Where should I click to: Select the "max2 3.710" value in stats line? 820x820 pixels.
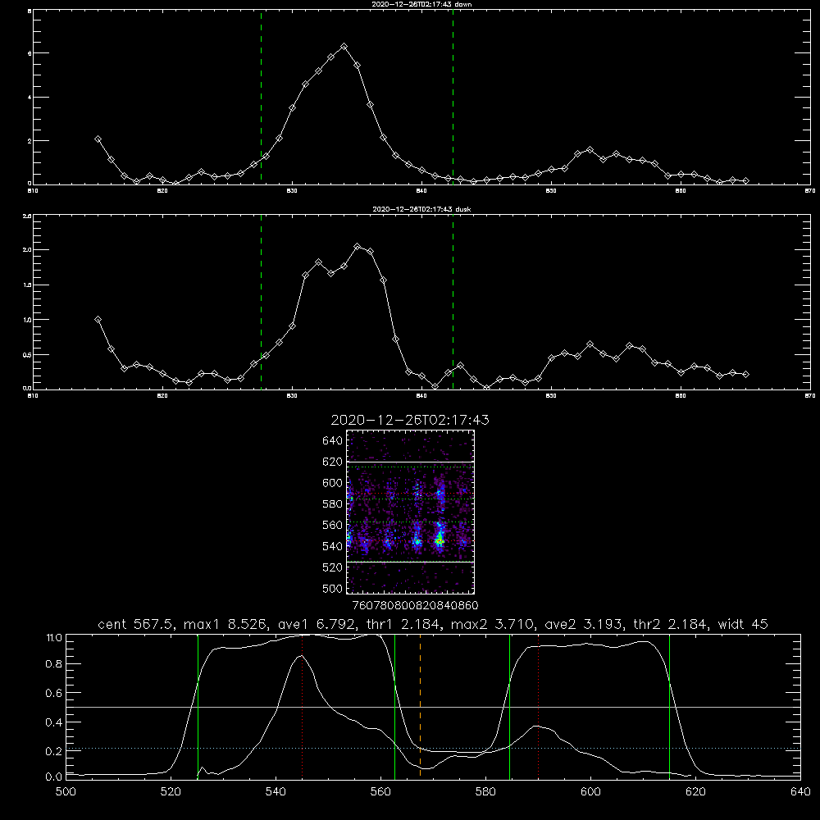coord(493,624)
